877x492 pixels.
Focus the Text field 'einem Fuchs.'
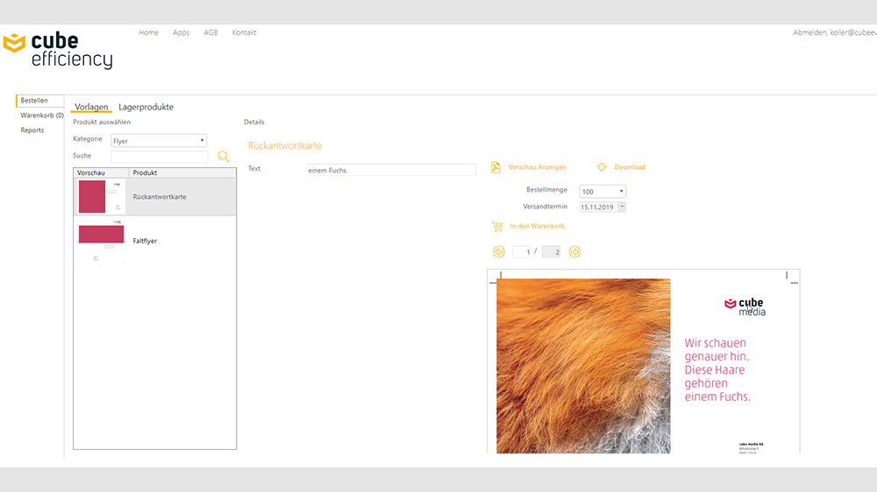391,170
